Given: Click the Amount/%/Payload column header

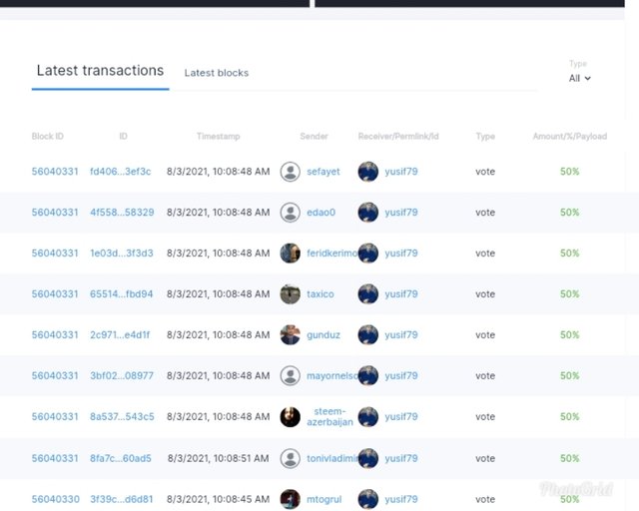Looking at the screenshot, I should point(570,136).
